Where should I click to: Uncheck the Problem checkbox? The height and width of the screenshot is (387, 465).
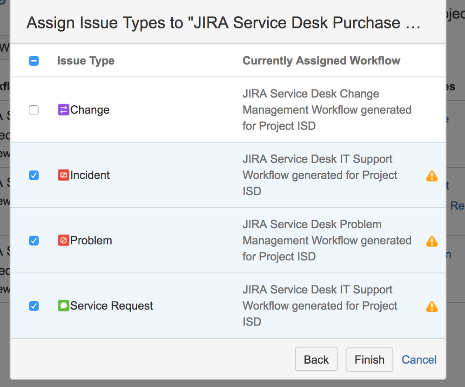[x=34, y=241]
